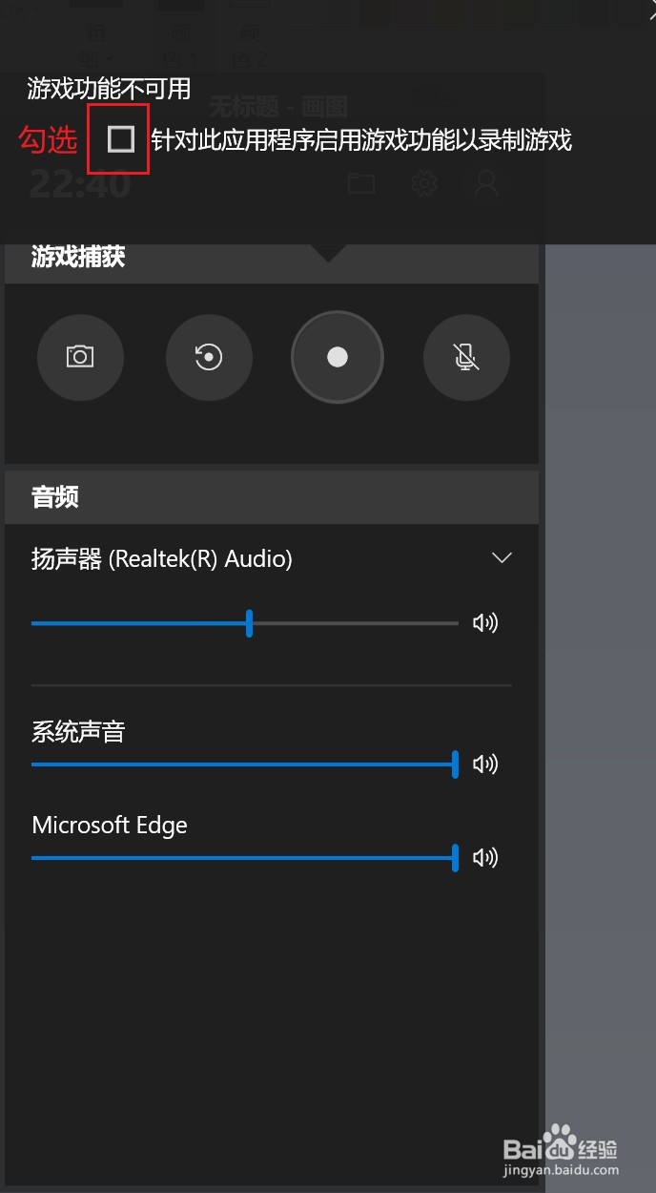Mute the Realtek speaker output
This screenshot has height=1193, width=656.
pyautogui.click(x=485, y=623)
